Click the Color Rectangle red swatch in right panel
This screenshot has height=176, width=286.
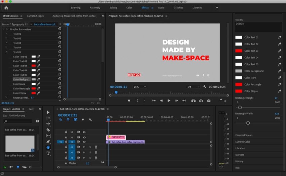click(239, 84)
